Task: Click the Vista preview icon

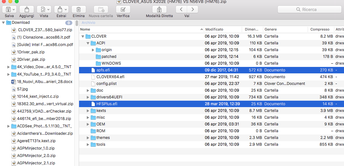Action: 43,9
